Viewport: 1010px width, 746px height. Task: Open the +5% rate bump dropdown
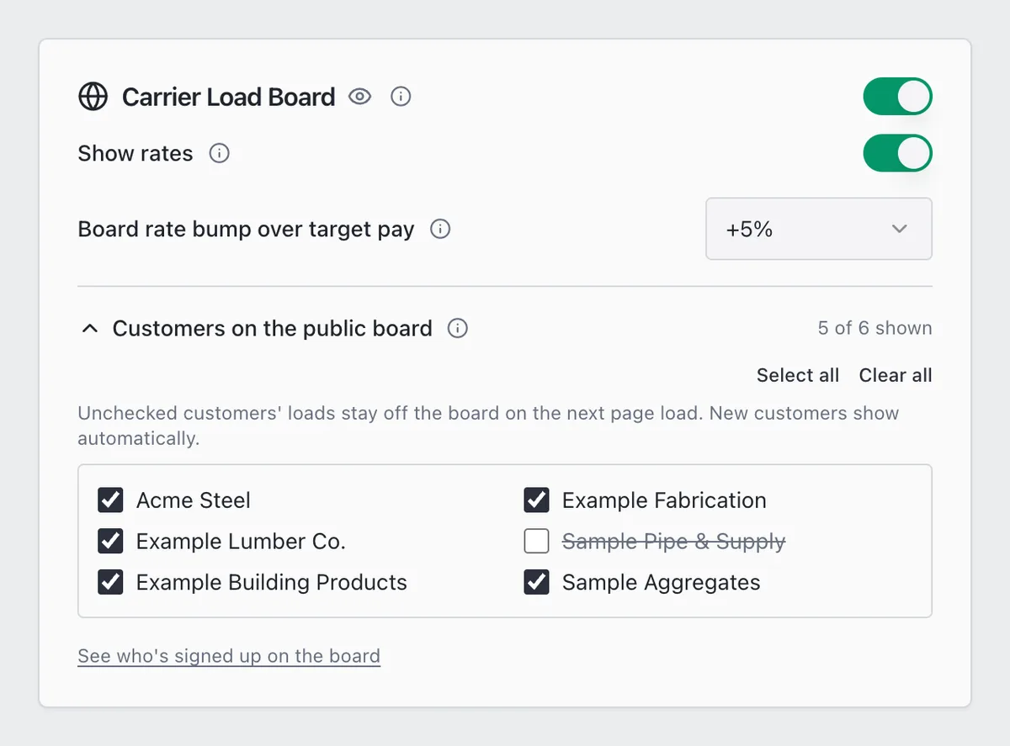coord(818,229)
